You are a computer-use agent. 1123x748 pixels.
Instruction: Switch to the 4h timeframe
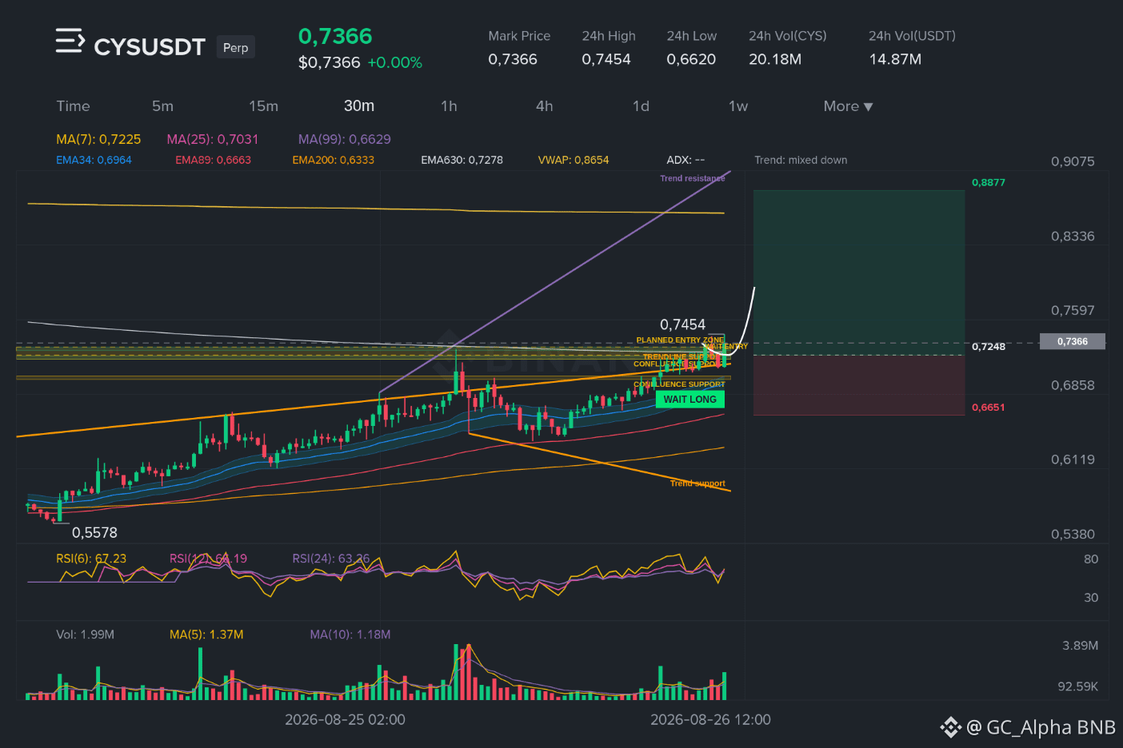coord(544,106)
